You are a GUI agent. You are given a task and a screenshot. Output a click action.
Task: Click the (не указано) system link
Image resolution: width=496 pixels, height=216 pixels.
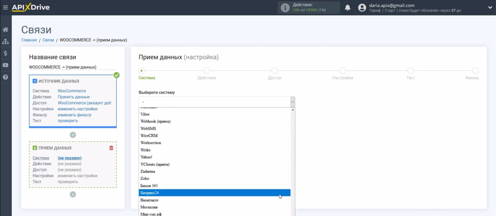click(x=69, y=158)
